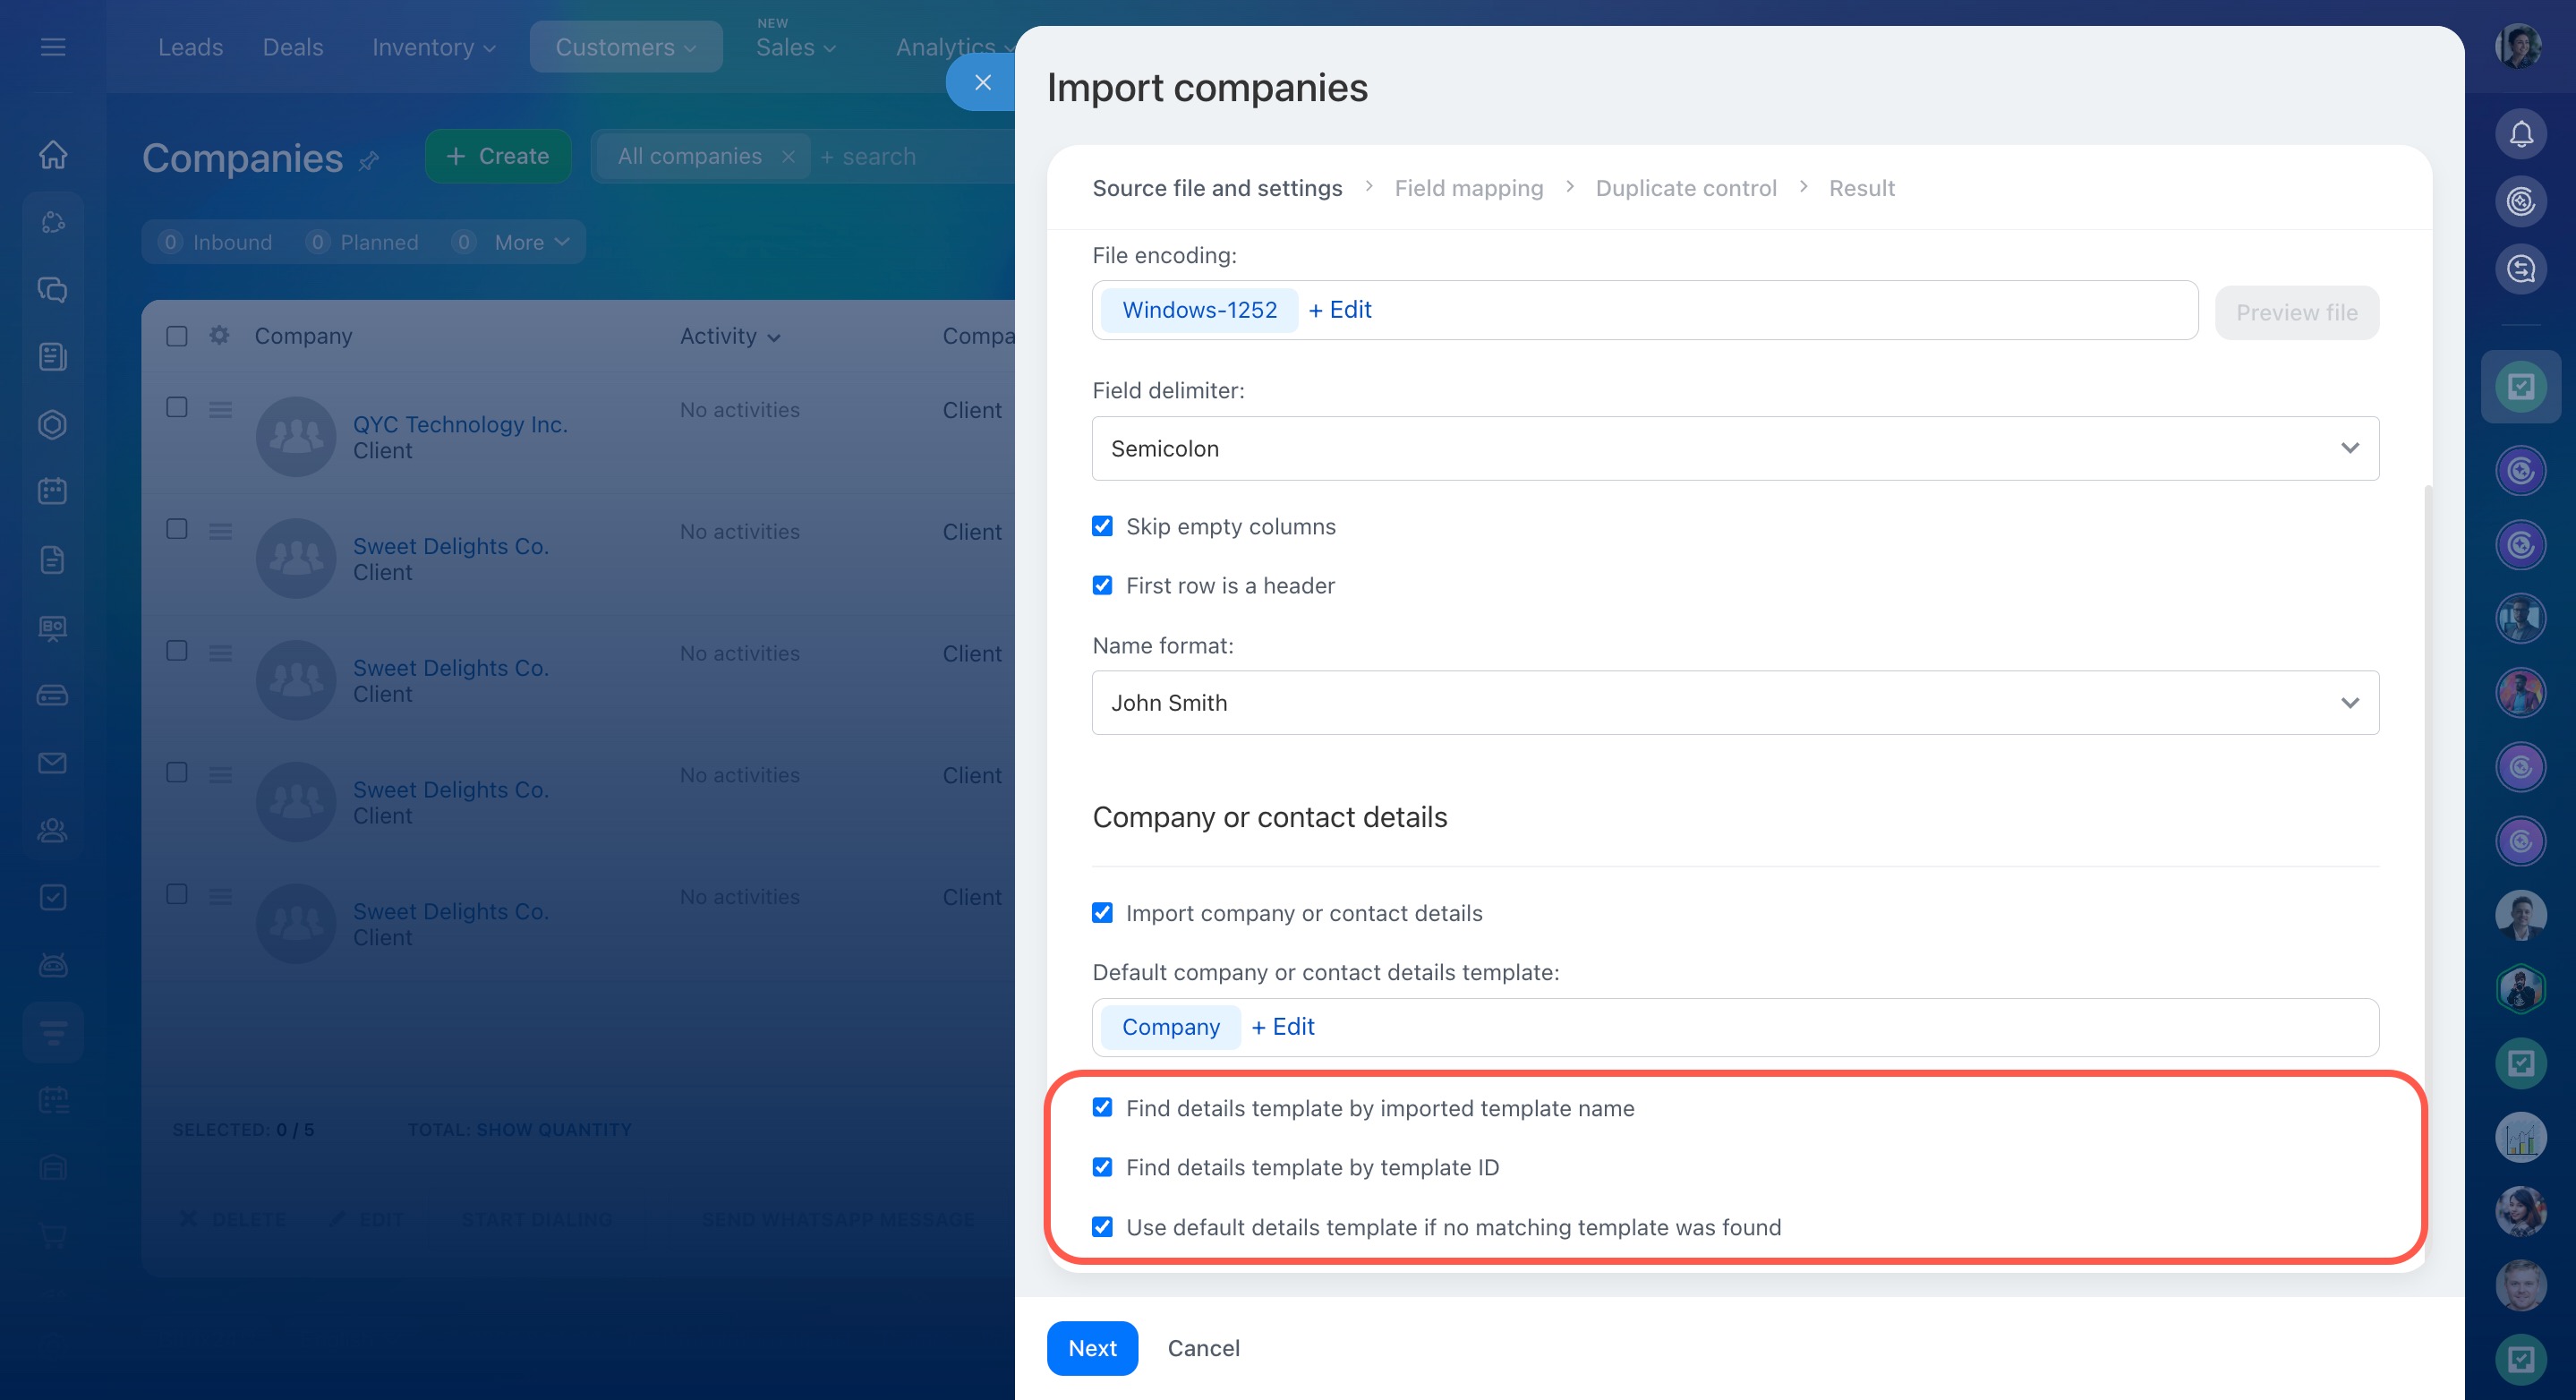Disable Find details template by template ID
This screenshot has width=2576, height=1400.
pyautogui.click(x=1102, y=1167)
